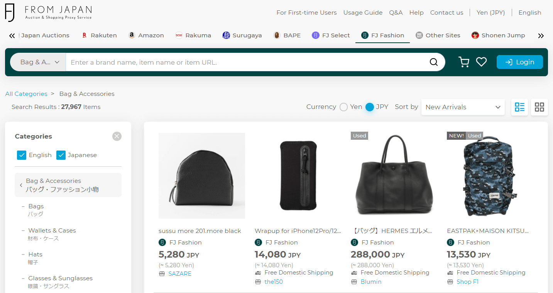Open the Bag & A... search category dropdown

pos(38,62)
